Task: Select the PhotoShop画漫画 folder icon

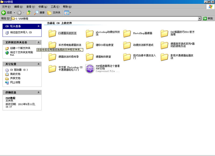Action: click(127, 33)
